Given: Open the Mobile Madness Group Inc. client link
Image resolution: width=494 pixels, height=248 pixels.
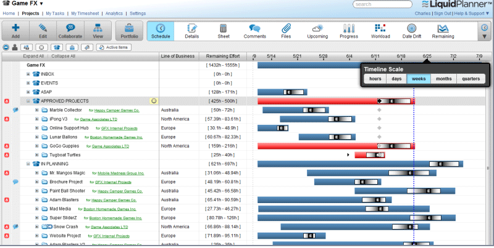Looking at the screenshot, I should pos(120,174).
